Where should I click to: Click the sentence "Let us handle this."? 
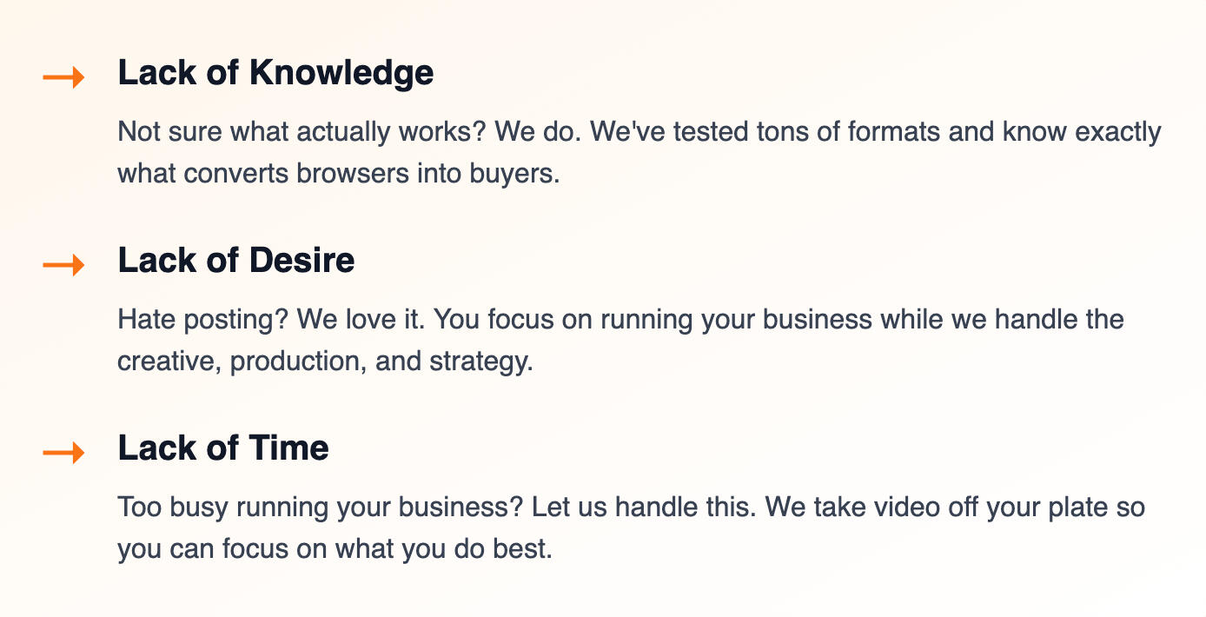point(643,508)
